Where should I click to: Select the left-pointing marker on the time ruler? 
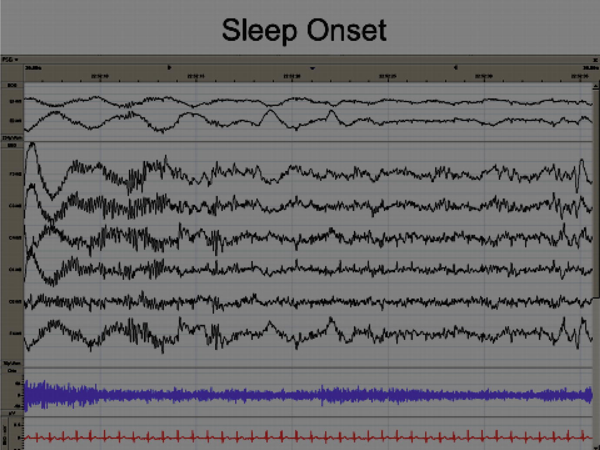click(456, 67)
